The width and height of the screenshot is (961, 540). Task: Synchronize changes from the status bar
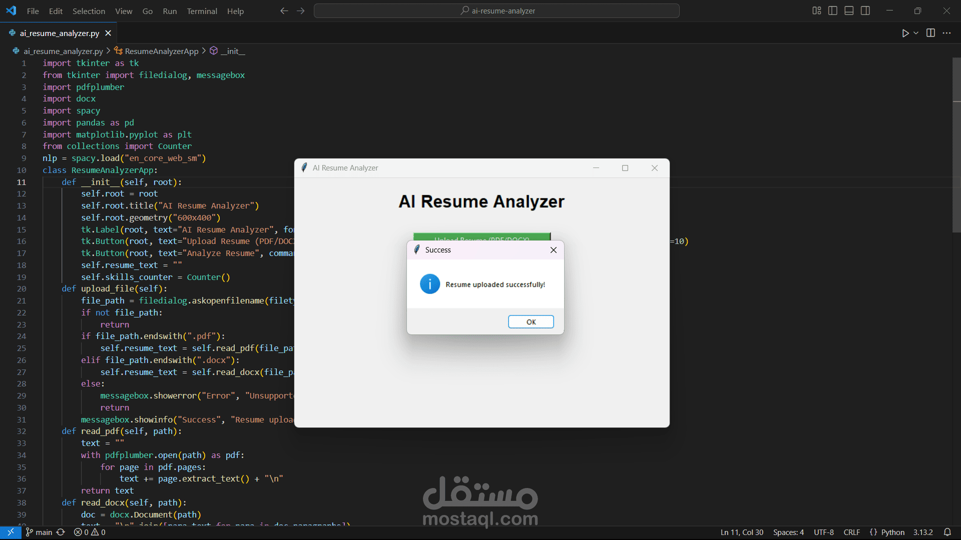coord(61,532)
